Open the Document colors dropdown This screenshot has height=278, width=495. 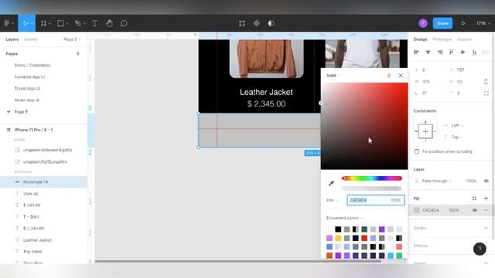point(345,218)
